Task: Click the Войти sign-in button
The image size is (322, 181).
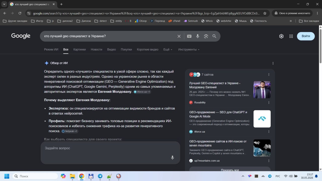Action: coord(306,36)
